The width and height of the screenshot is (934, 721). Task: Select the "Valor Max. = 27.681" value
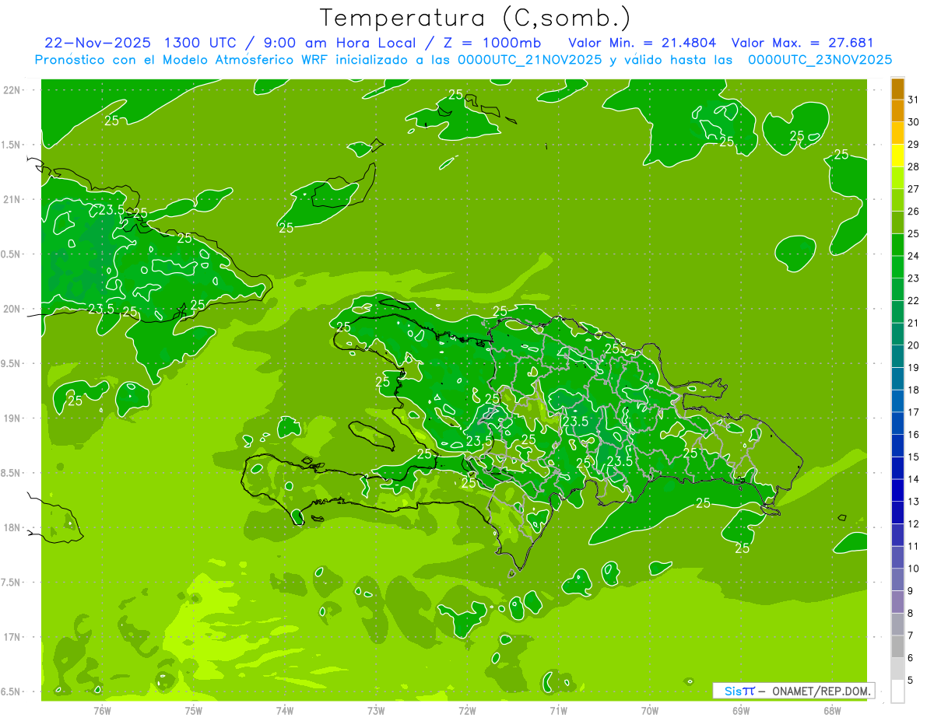pyautogui.click(x=802, y=43)
